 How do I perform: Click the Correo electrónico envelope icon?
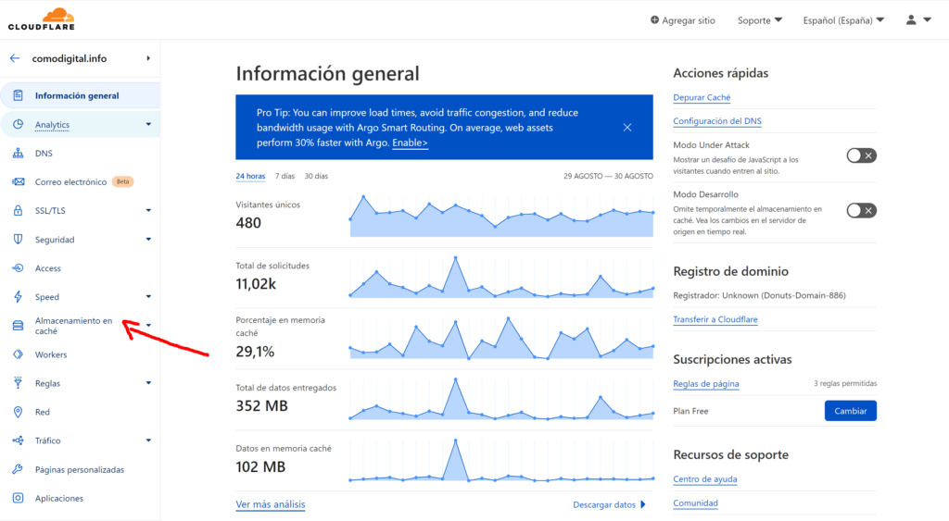[19, 181]
